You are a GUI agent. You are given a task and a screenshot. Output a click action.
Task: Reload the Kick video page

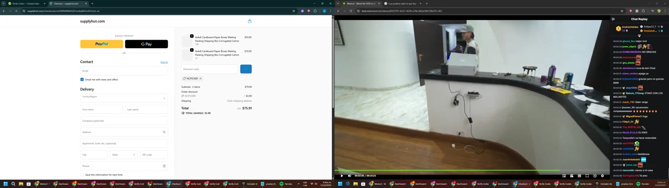pyautogui.click(x=351, y=11)
